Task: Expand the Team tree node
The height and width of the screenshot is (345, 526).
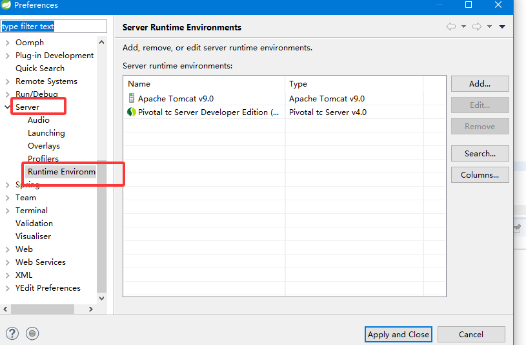Action: (7, 198)
